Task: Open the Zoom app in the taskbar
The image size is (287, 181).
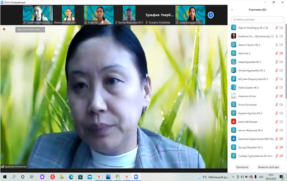Action: (x=136, y=177)
